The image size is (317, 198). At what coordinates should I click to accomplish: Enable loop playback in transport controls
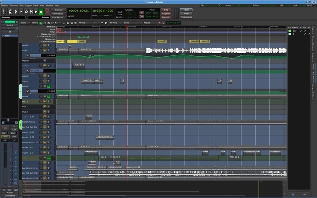point(26,11)
